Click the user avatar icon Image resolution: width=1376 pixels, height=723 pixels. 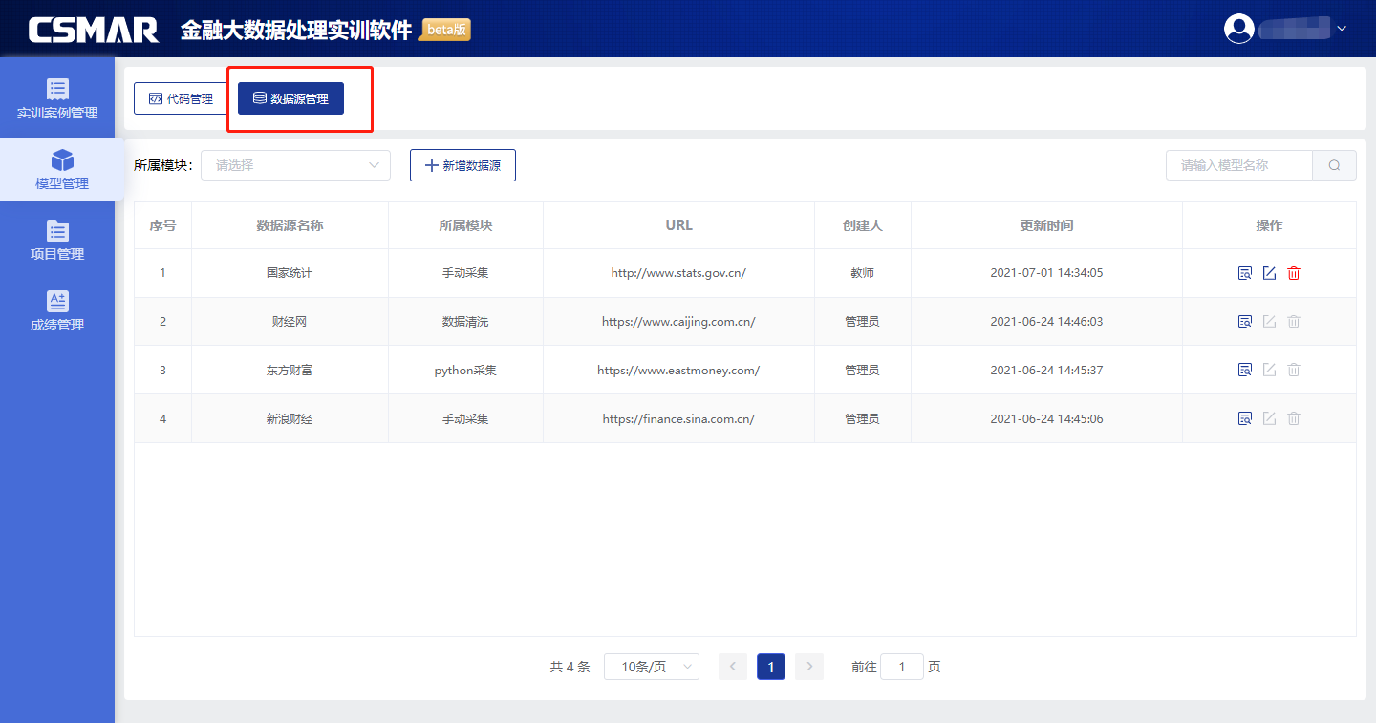1239,29
